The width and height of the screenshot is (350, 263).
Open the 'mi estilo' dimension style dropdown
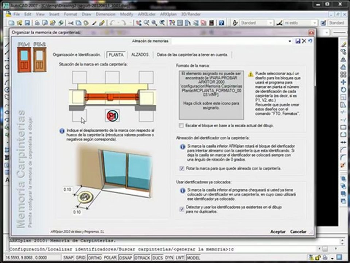click(x=315, y=23)
